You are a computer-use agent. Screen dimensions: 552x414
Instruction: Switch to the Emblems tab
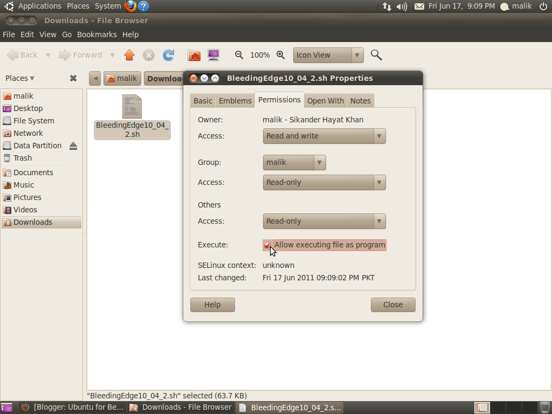tap(235, 101)
